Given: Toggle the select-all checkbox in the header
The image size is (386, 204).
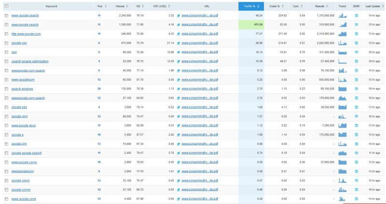Looking at the screenshot, I should 6,6.
